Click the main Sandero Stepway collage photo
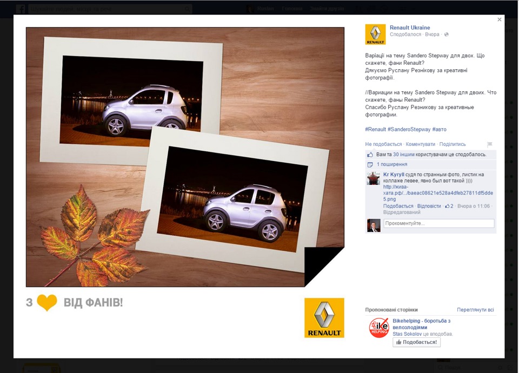The image size is (519, 373). [x=185, y=157]
